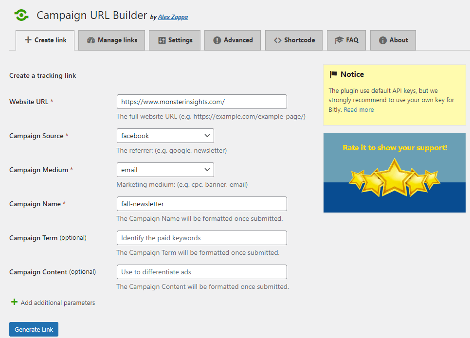Follow the Read more link about Bitly
470x338 pixels.
[x=358, y=109]
